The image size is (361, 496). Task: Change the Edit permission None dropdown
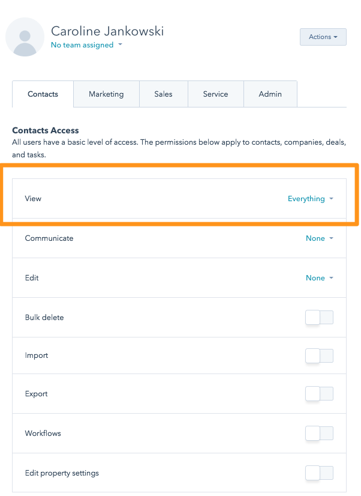point(319,278)
